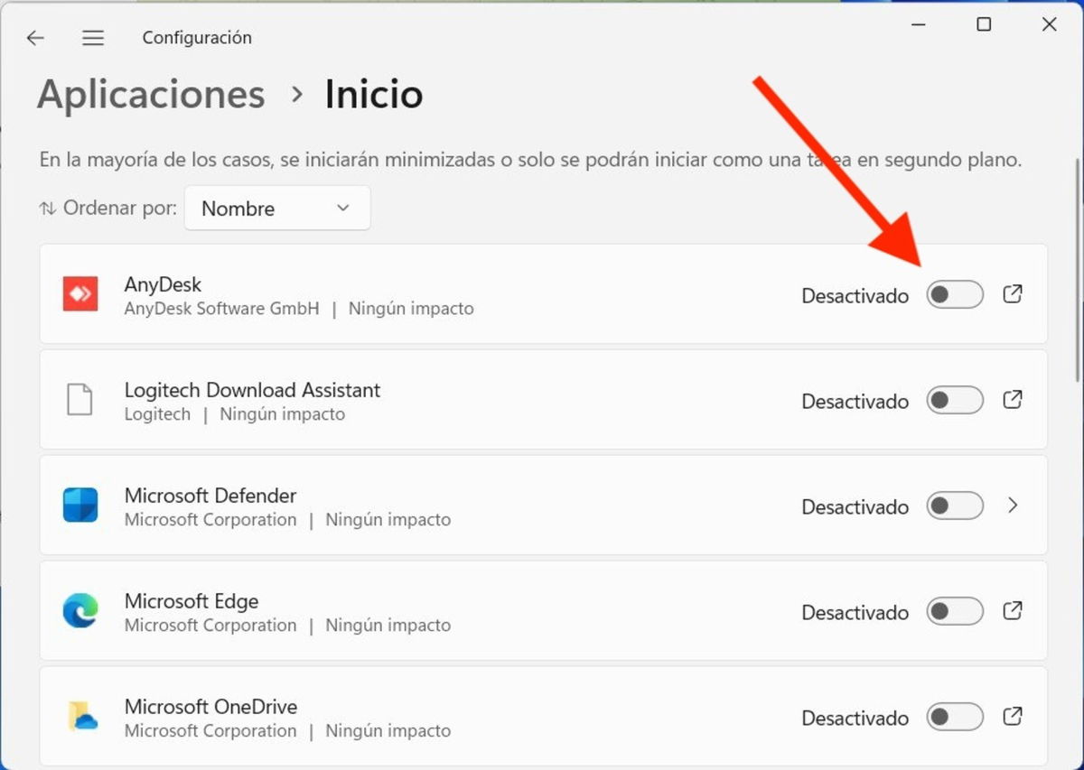Open Microsoft Edge via its external link icon

(1013, 611)
